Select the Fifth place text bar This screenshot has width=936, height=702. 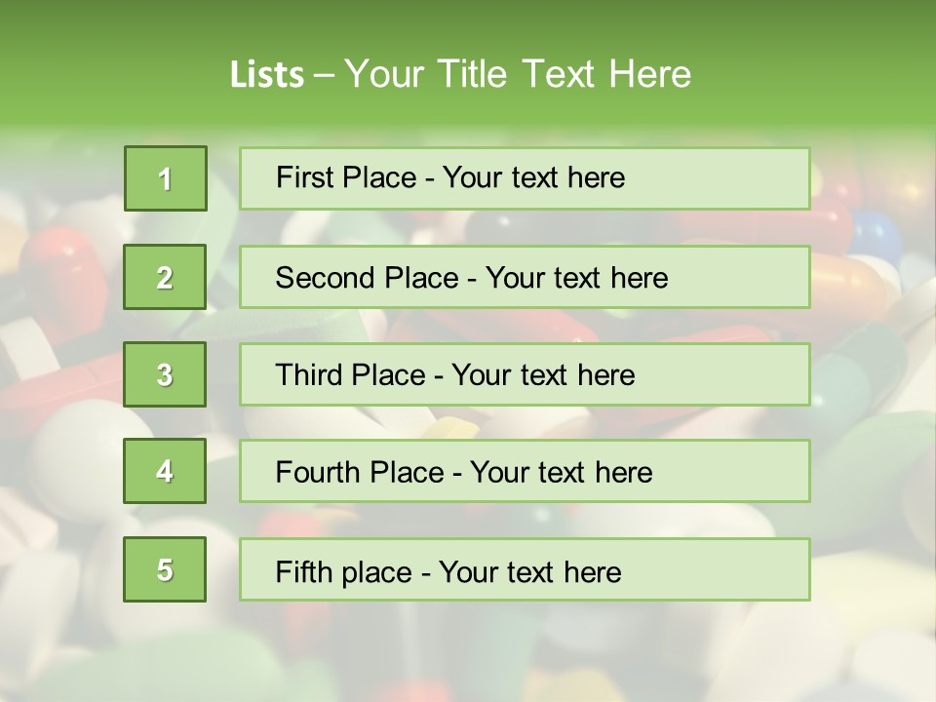coord(525,569)
